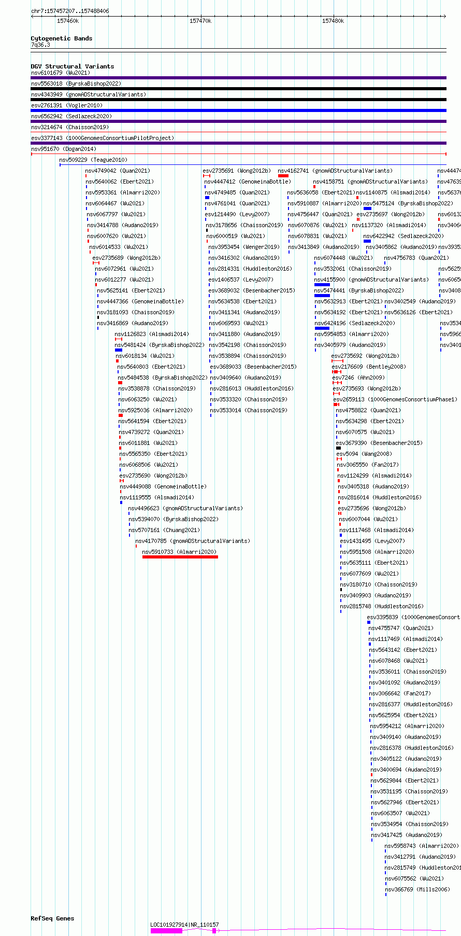
Task: Click nsv3065550 (Fan2017) label
Action: click(368, 465)
